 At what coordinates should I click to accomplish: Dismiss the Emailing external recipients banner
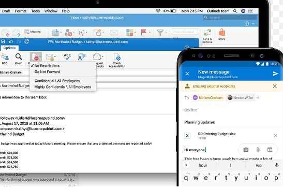click(x=275, y=86)
